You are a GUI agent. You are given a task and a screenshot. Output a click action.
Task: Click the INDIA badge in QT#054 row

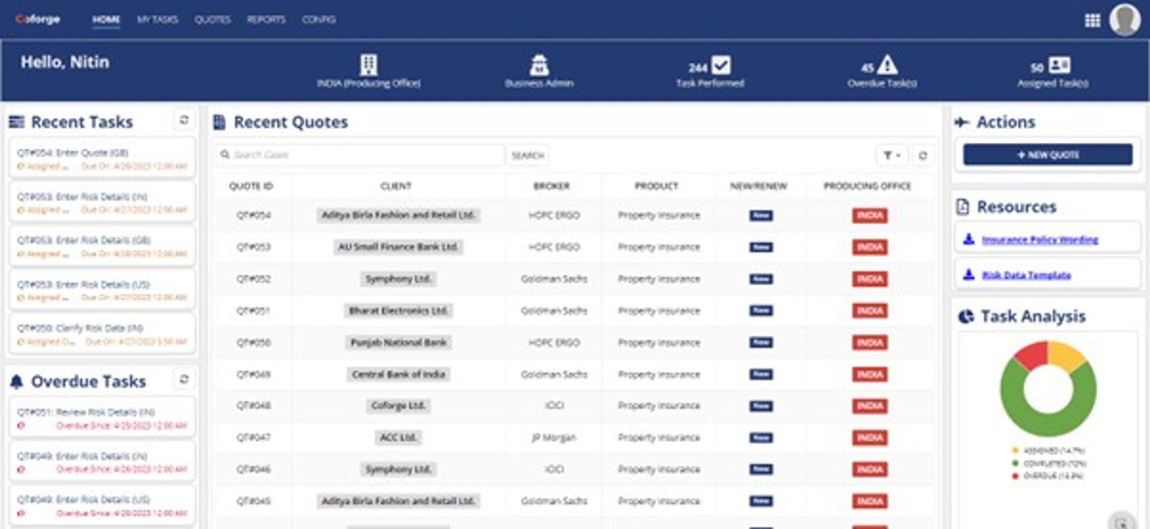coord(870,215)
